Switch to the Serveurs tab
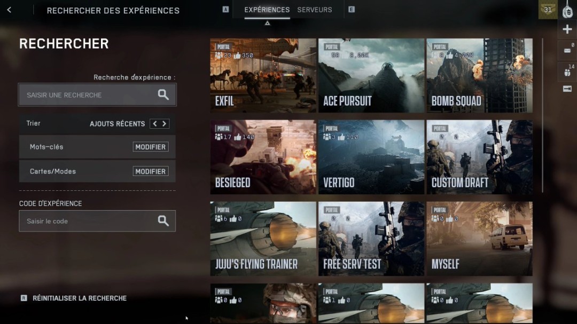Viewport: 577px width, 324px height. tap(314, 10)
